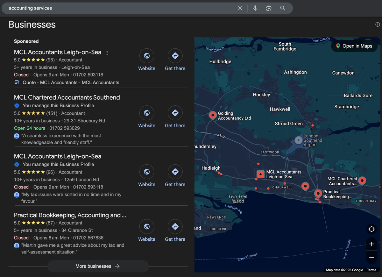Click the Terms link on the map
Image resolution: width=382 pixels, height=277 pixels.
click(x=371, y=270)
